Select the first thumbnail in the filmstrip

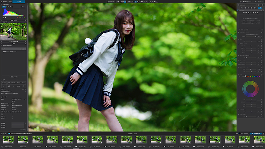tap(9, 140)
